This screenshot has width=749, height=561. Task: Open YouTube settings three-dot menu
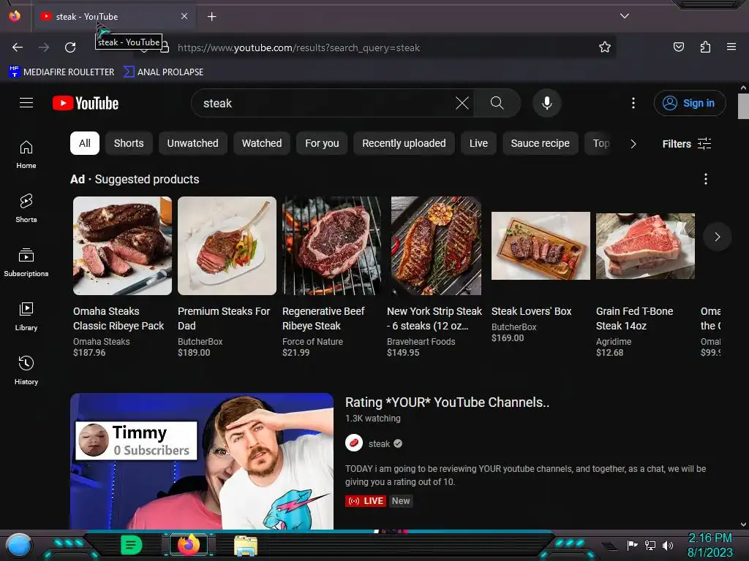pyautogui.click(x=633, y=103)
